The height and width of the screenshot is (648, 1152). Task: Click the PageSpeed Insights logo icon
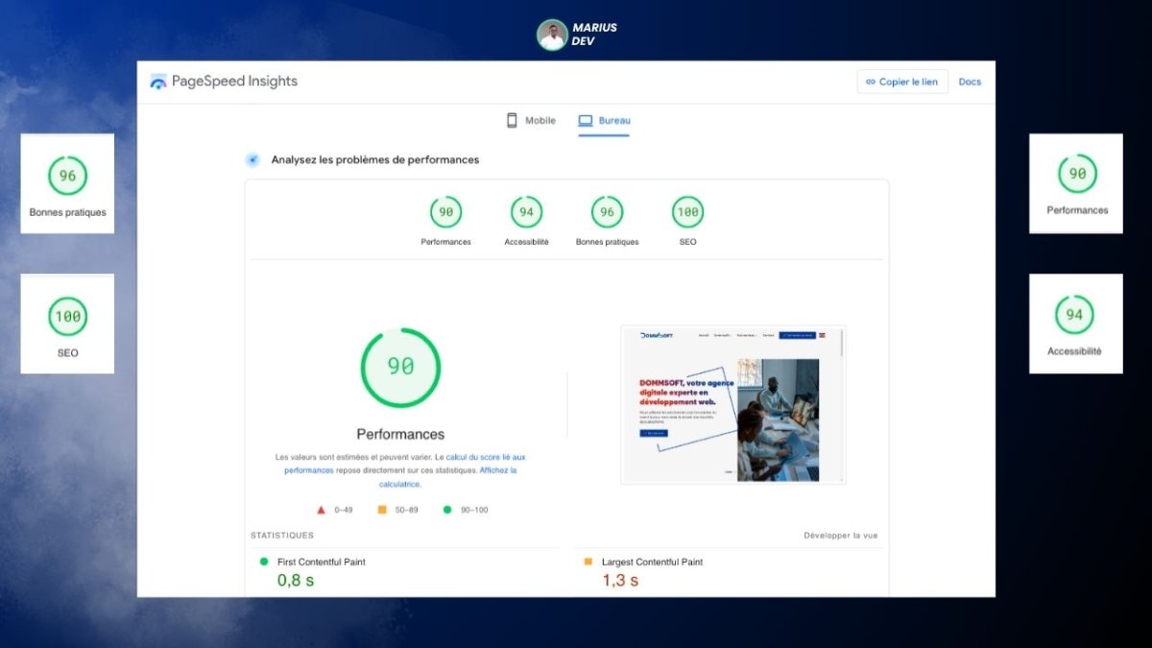158,82
